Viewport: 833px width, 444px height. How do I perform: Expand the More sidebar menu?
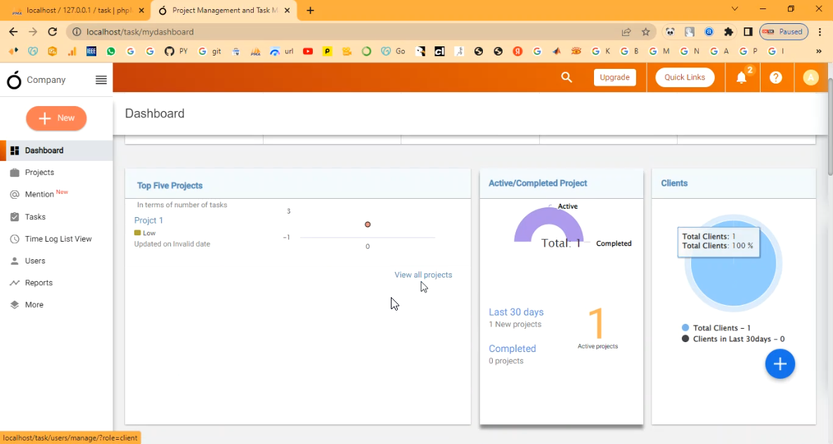34,305
